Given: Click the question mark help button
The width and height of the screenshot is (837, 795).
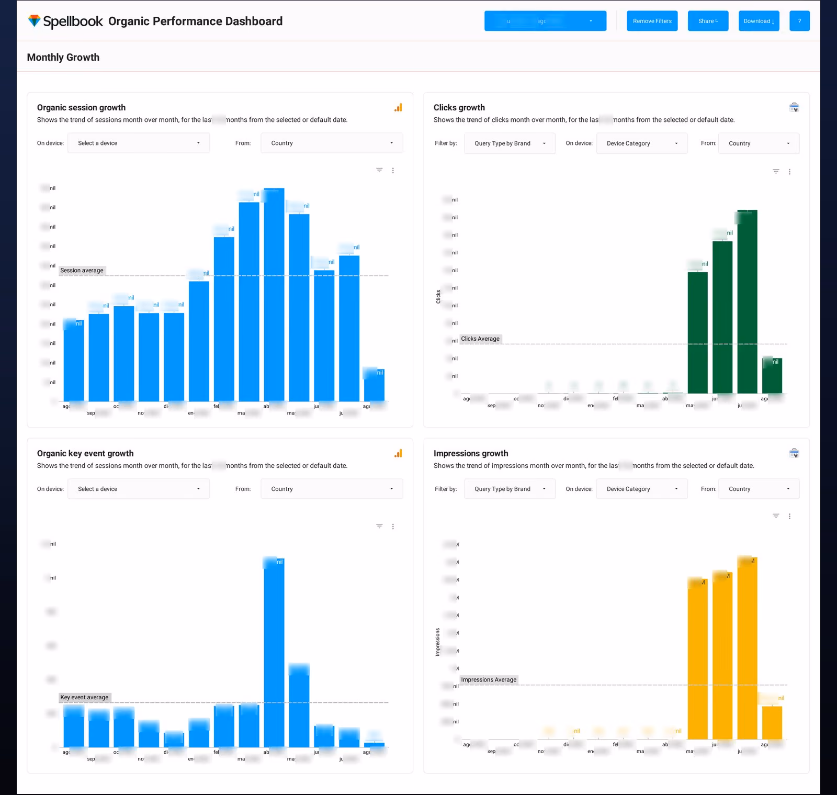Looking at the screenshot, I should click(x=799, y=21).
